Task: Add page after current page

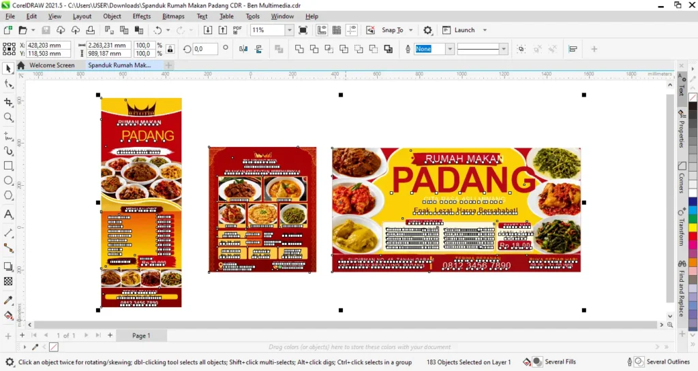Action: click(110, 336)
